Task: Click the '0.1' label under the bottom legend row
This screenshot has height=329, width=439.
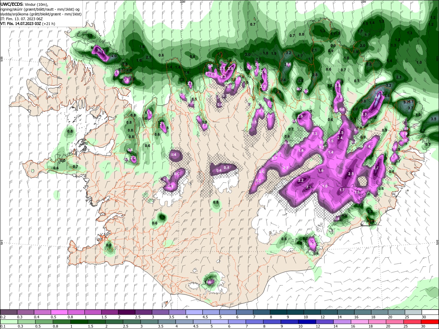Action: click(x=3, y=327)
